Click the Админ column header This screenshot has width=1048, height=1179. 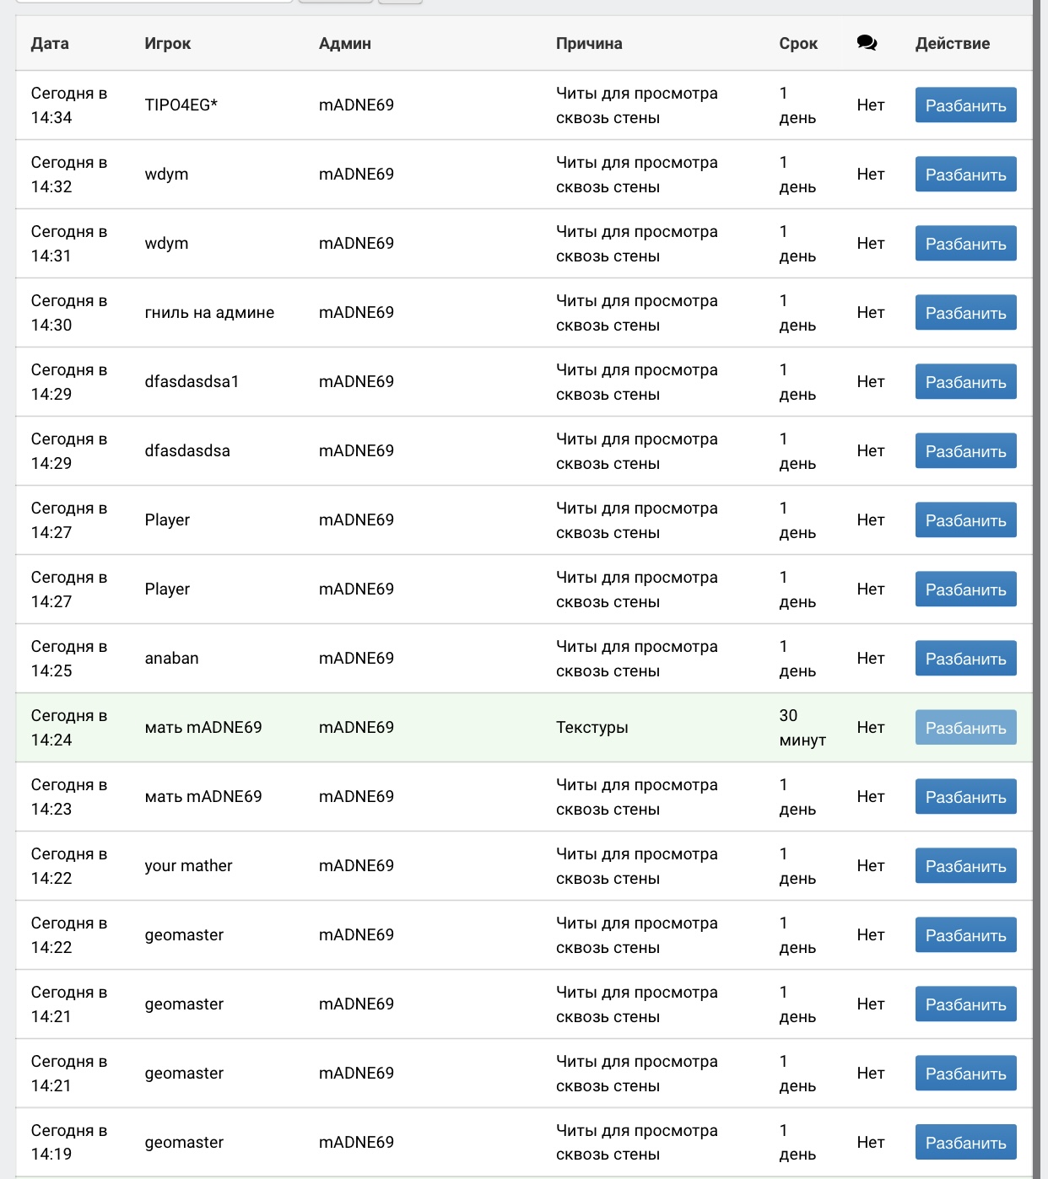344,44
